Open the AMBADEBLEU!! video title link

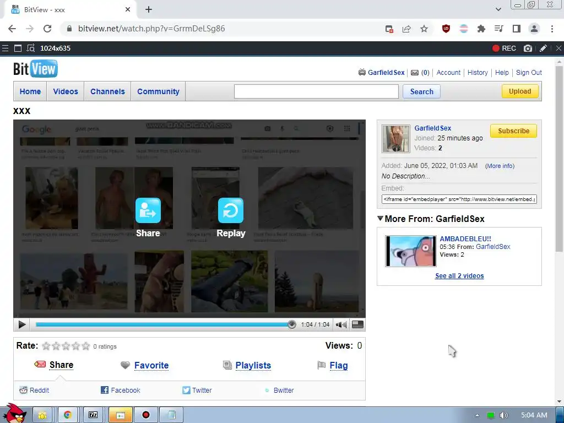click(465, 238)
